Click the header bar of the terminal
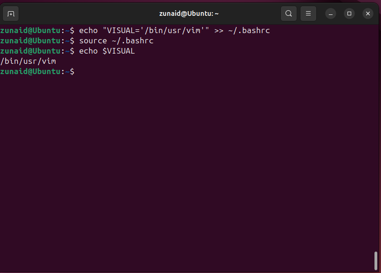 189,14
